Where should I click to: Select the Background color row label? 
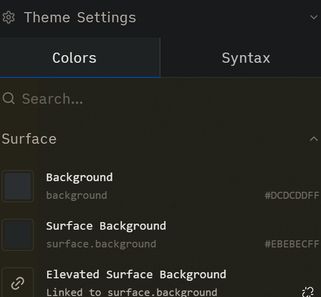[79, 177]
